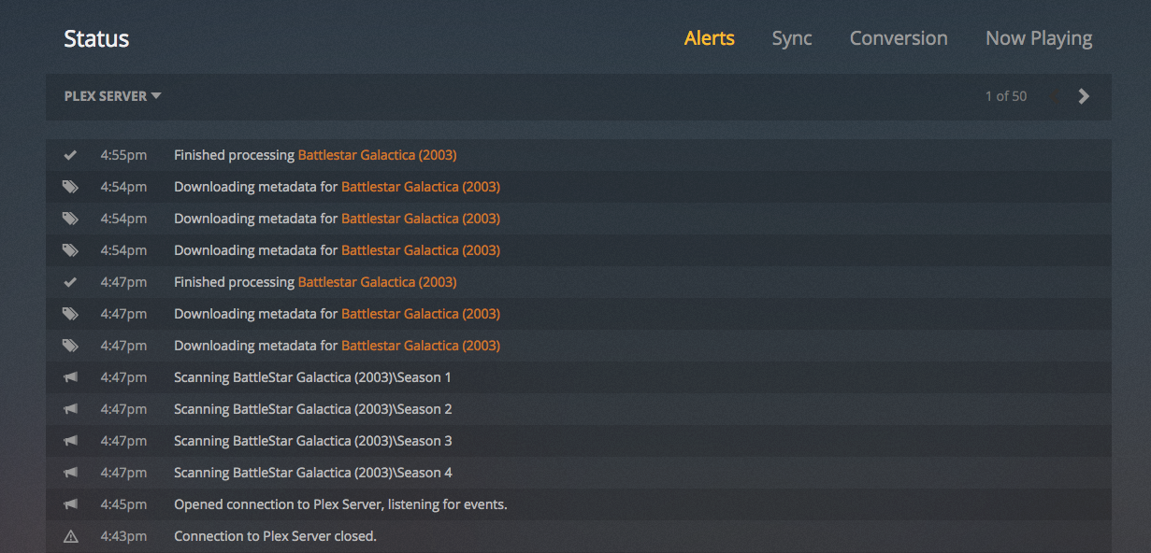Click tag icon on first 4:54pm metadata row
1151x553 pixels.
point(70,187)
